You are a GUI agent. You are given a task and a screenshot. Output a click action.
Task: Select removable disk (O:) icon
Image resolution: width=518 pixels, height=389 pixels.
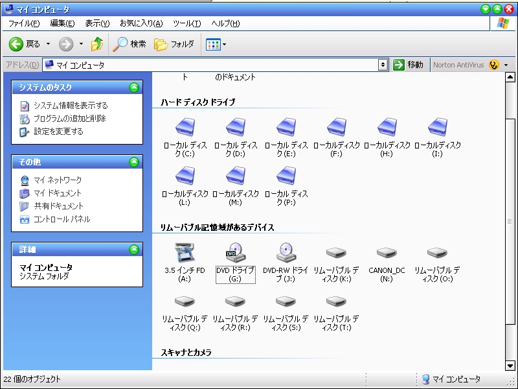pyautogui.click(x=437, y=253)
